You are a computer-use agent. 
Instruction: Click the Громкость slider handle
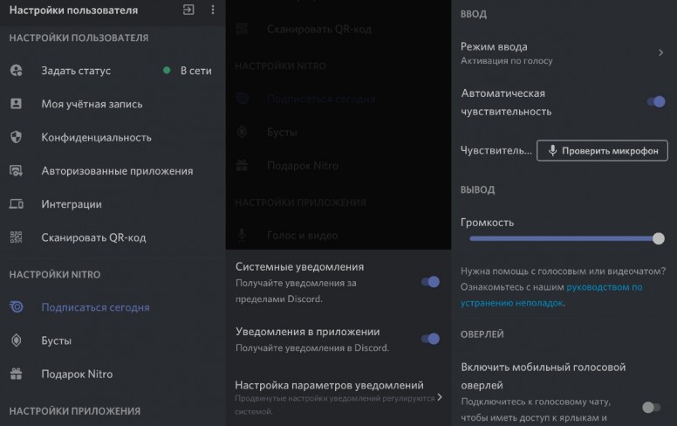click(x=659, y=238)
